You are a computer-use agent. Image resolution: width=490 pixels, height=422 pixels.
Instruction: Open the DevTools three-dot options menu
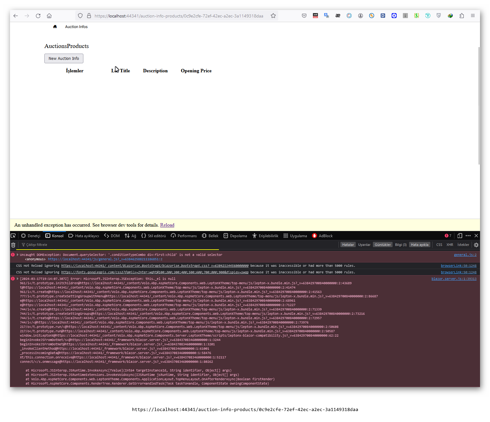coord(468,236)
